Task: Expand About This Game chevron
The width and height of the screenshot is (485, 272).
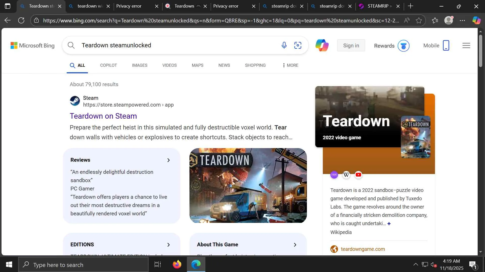Action: click(x=295, y=245)
